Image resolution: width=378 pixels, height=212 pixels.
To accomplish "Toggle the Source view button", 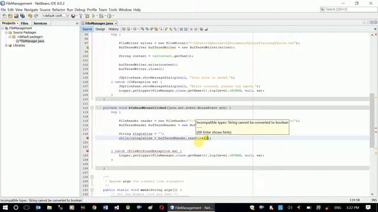I will pyautogui.click(x=87, y=29).
